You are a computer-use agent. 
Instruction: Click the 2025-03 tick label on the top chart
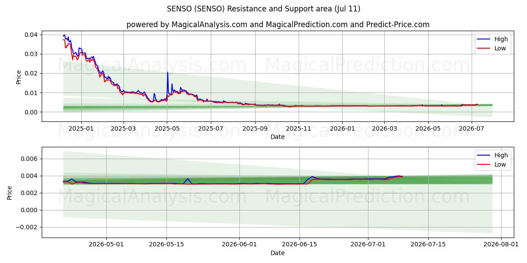pos(123,128)
